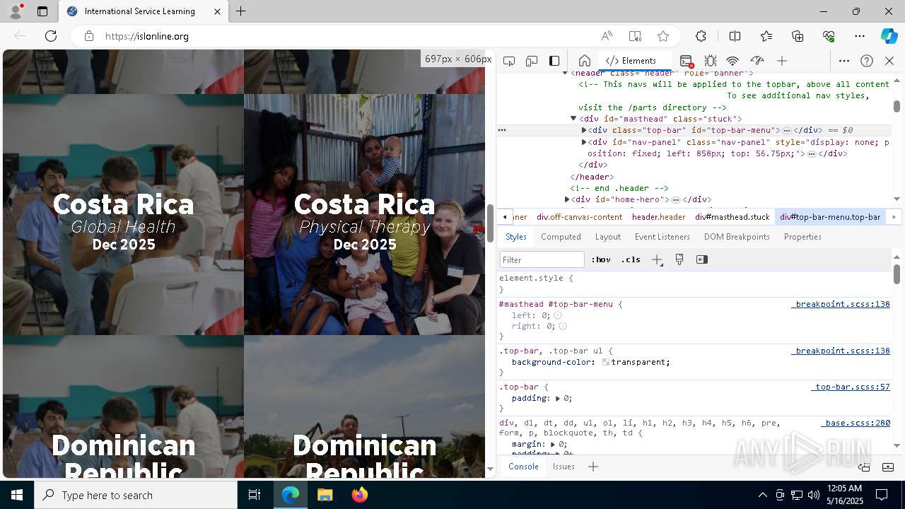Open browser Extensions puzzle icon
The height and width of the screenshot is (509, 905).
701,36
